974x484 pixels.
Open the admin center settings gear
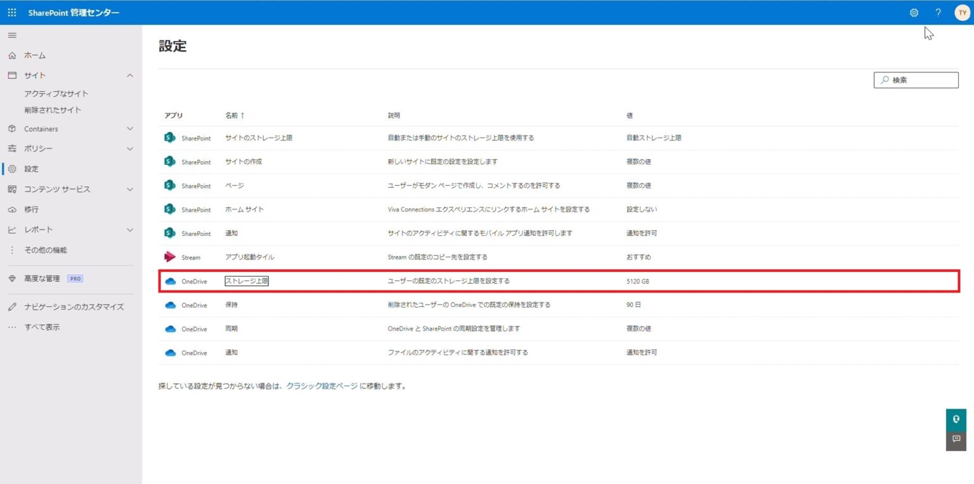click(913, 12)
